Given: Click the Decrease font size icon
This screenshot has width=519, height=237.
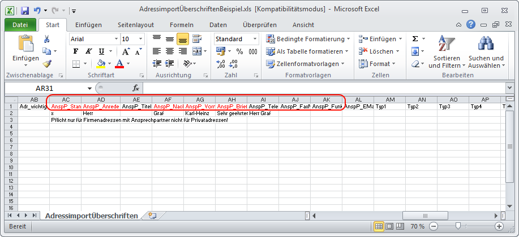Looking at the screenshot, I should click(x=138, y=51).
